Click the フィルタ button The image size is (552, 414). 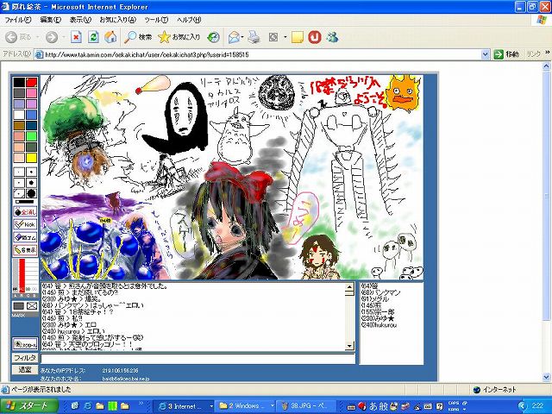pos(25,358)
